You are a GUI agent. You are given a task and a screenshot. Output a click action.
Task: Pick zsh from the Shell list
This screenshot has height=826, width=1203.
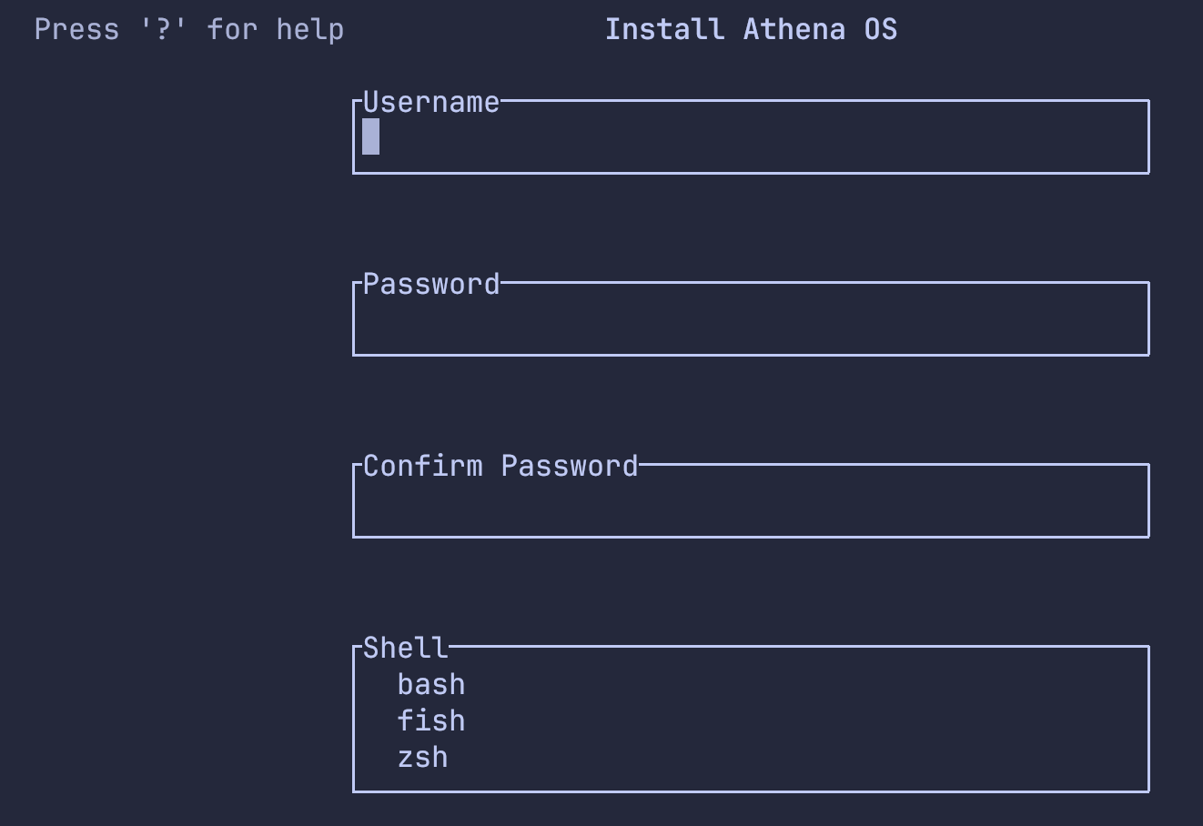423,758
